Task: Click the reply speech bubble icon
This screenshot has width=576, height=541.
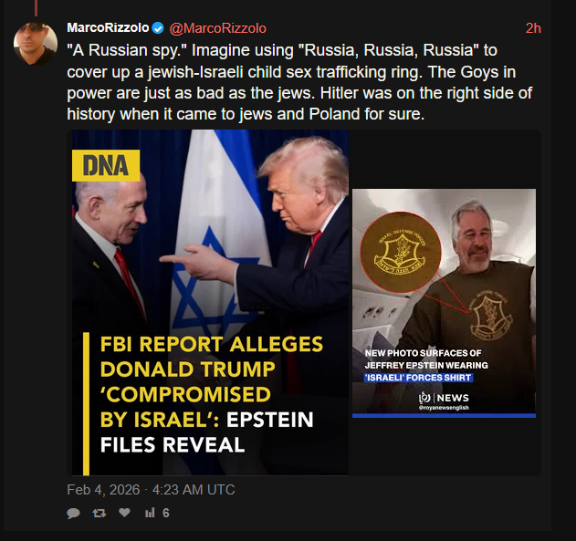Action: 73,513
